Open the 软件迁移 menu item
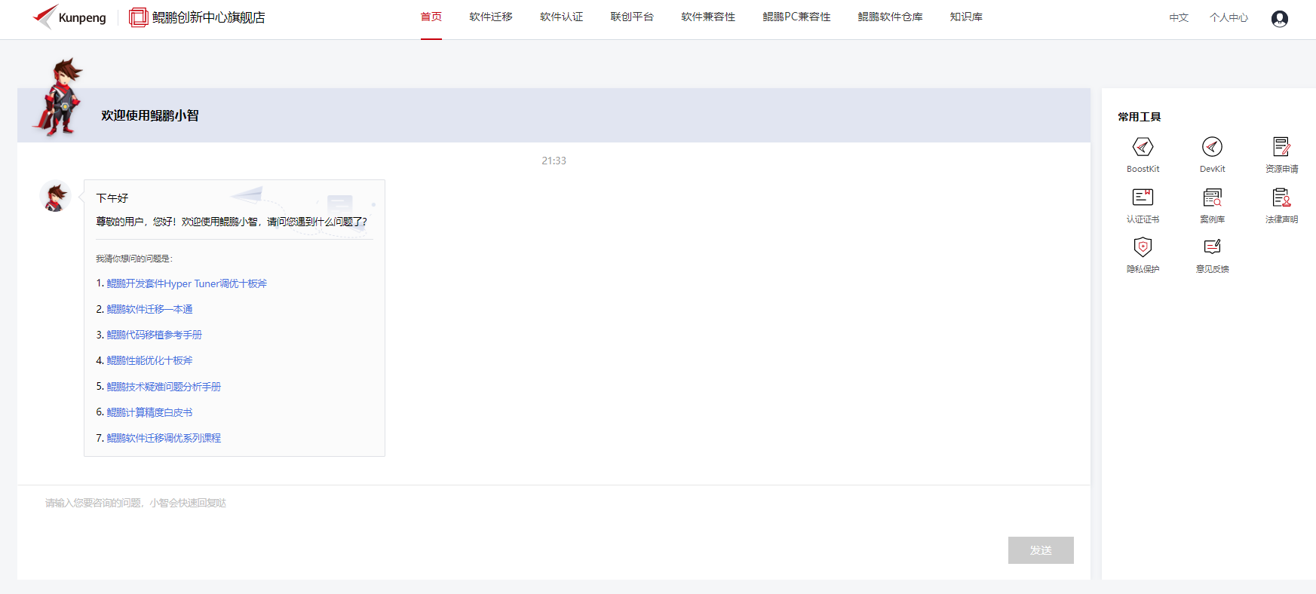The width and height of the screenshot is (1316, 594). 491,17
